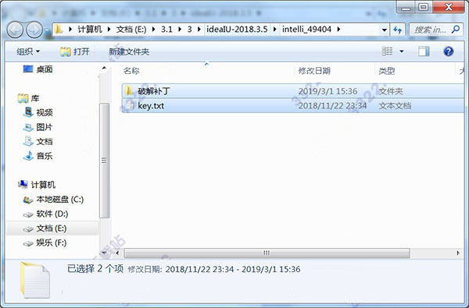This screenshot has height=308, width=469.
Task: Expand arrow after intelli_49404 in path
Action: [x=338, y=30]
